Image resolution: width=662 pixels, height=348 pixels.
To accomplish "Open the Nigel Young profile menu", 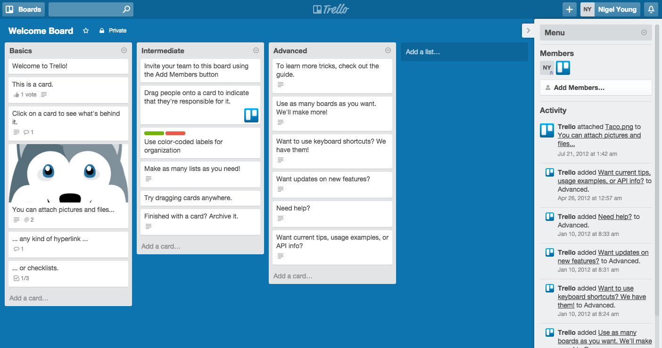I will click(x=617, y=9).
